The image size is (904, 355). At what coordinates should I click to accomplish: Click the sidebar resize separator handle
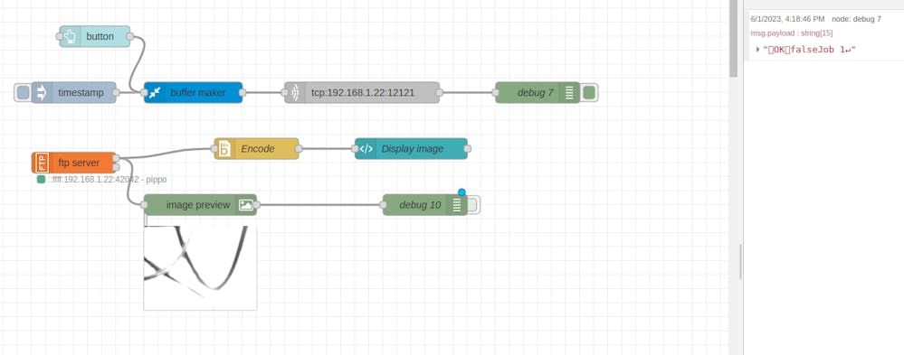(741, 262)
